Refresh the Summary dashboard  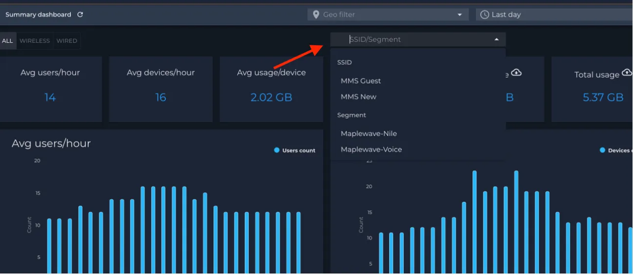(80, 15)
